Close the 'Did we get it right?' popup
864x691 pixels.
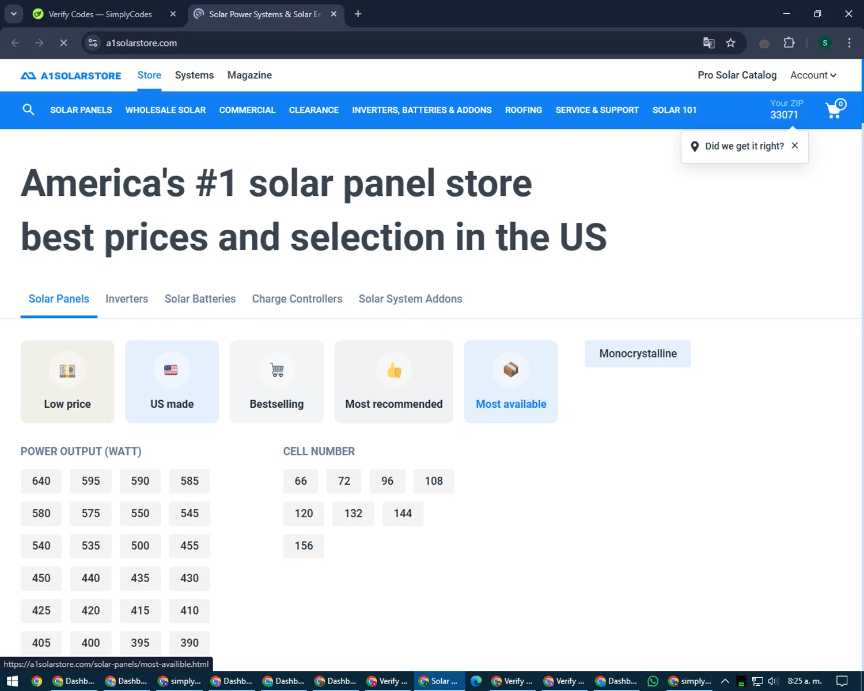click(795, 146)
